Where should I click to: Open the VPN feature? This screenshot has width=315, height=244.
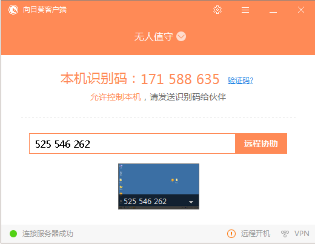tap(302, 234)
